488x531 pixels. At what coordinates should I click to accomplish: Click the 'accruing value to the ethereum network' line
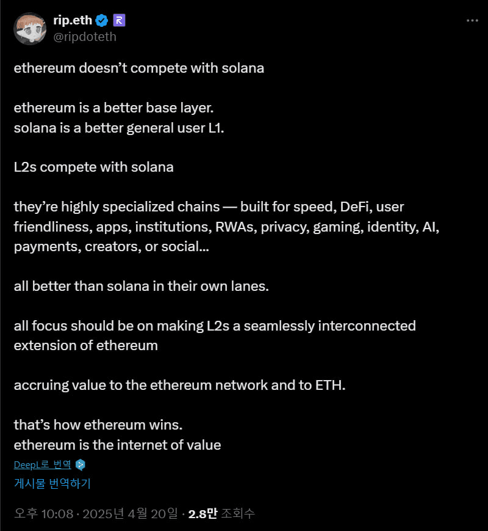tap(179, 385)
